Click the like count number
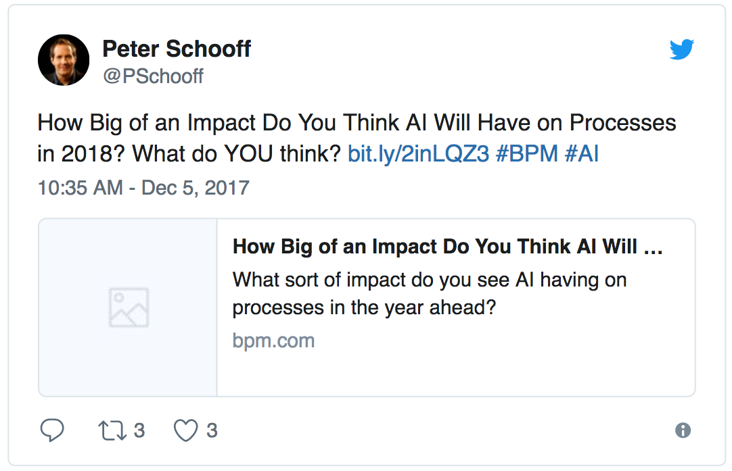732x471 pixels. [x=212, y=430]
